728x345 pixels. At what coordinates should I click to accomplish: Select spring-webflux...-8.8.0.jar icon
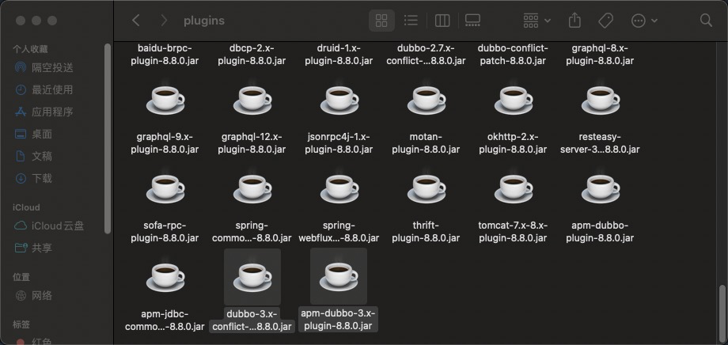tap(339, 188)
